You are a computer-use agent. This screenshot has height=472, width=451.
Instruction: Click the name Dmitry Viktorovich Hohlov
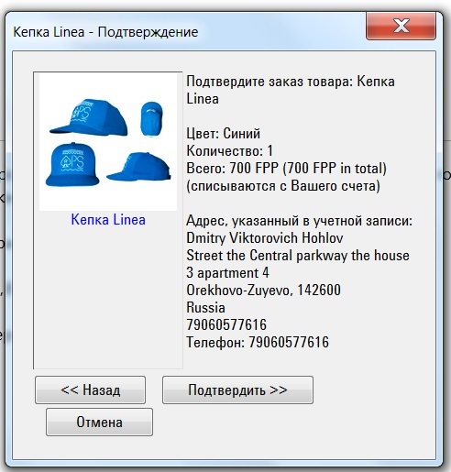(265, 237)
